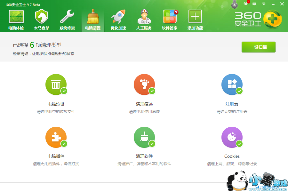
Task: Open the skin shirt icon
Action: [x=245, y=4]
